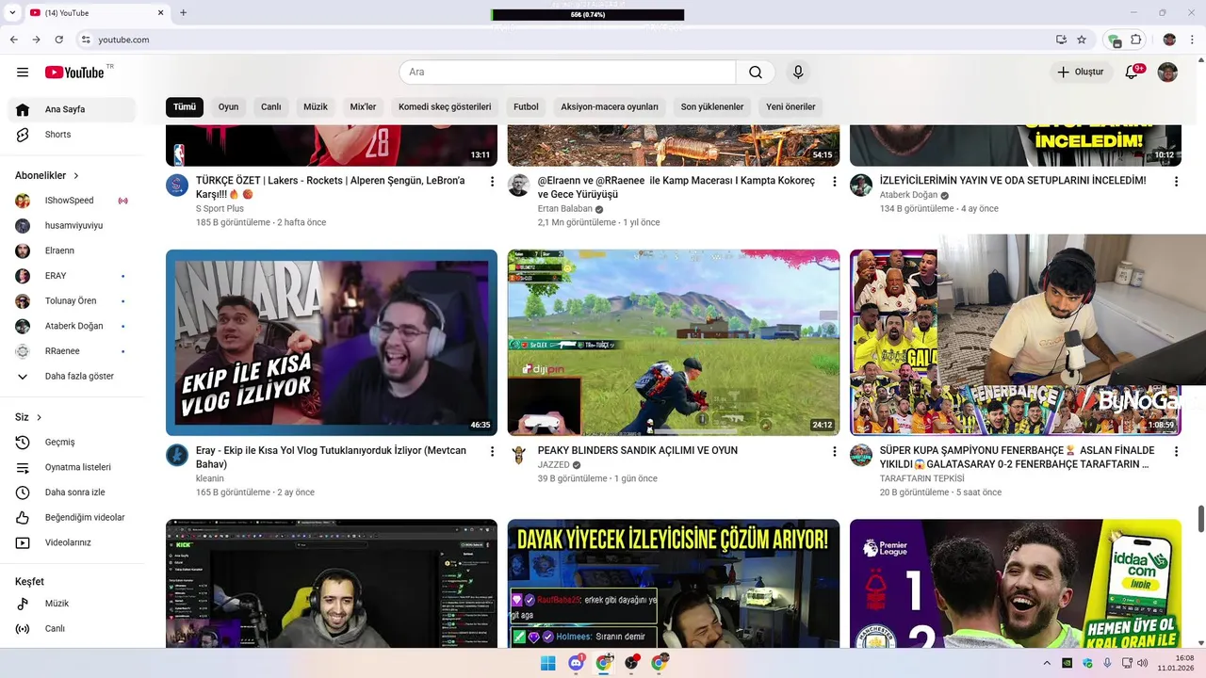The width and height of the screenshot is (1206, 678).
Task: Open the Windows Start menu
Action: 547,663
